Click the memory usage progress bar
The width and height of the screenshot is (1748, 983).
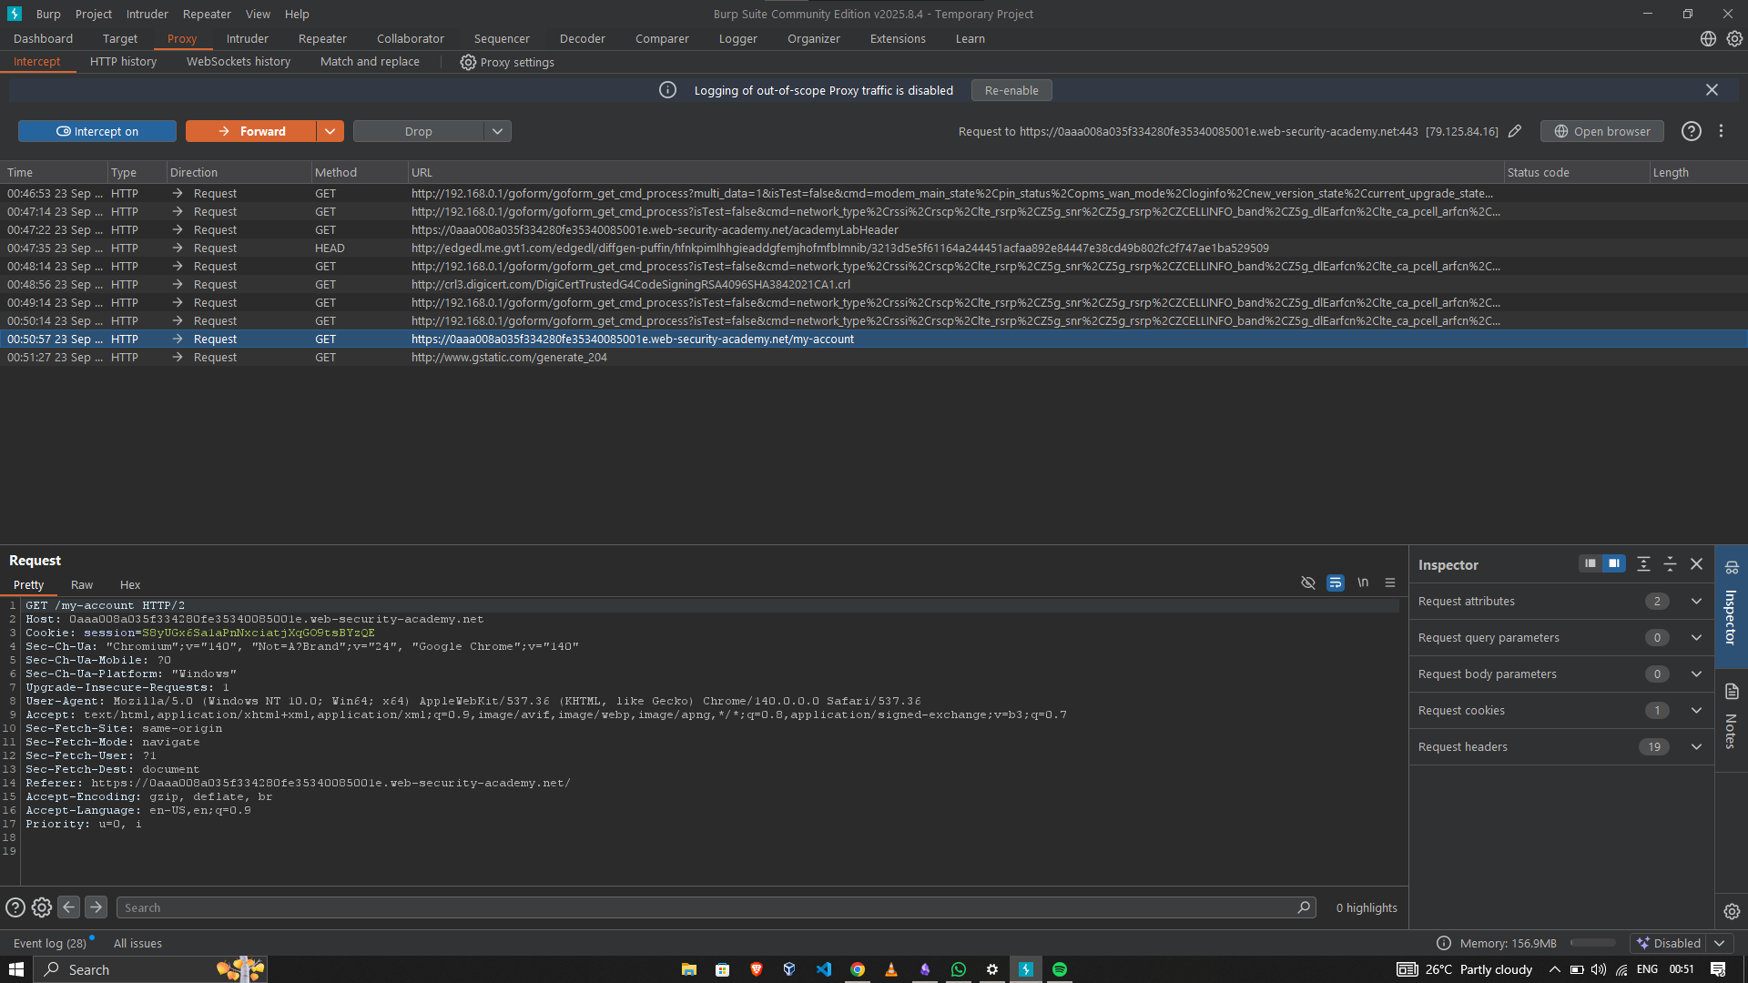click(1593, 943)
